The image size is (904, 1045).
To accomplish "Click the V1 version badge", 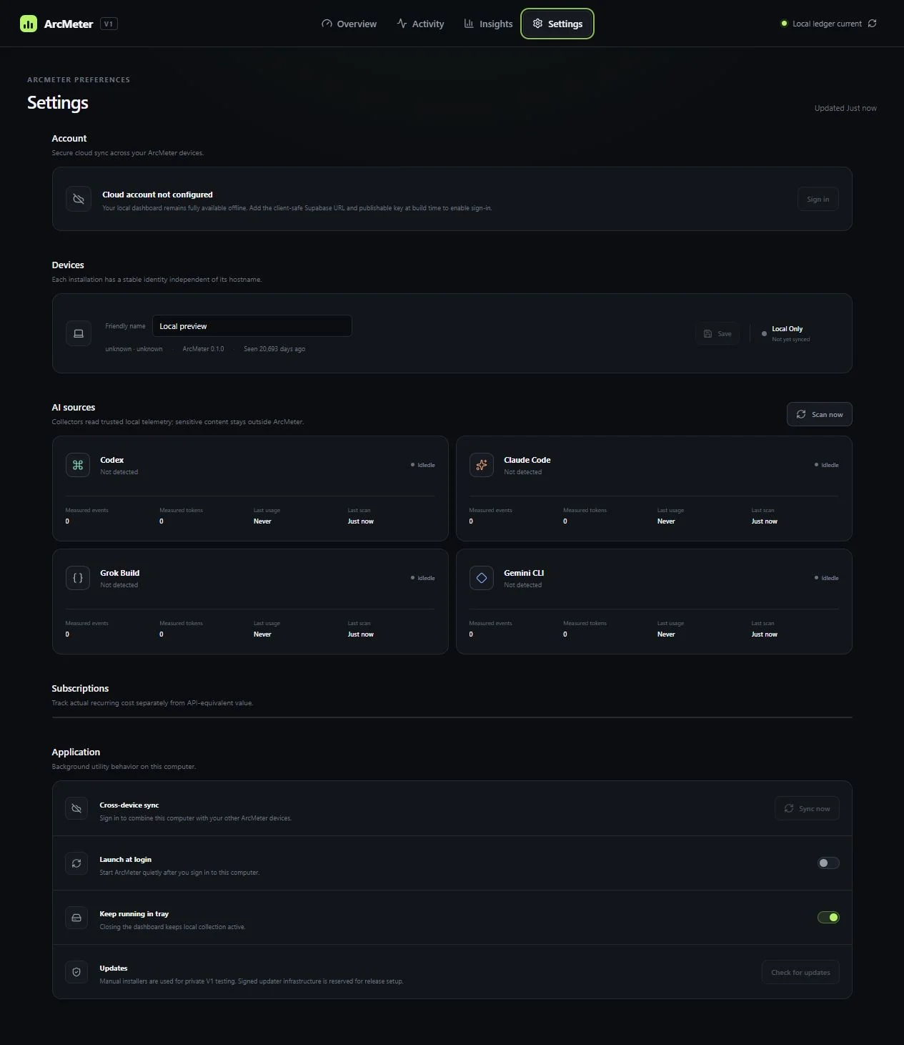I will [x=109, y=24].
